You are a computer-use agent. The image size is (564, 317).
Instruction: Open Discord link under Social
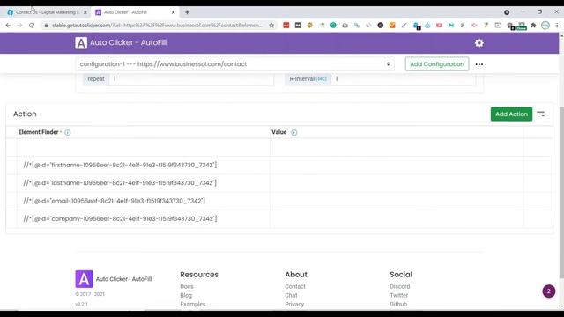[399, 286]
